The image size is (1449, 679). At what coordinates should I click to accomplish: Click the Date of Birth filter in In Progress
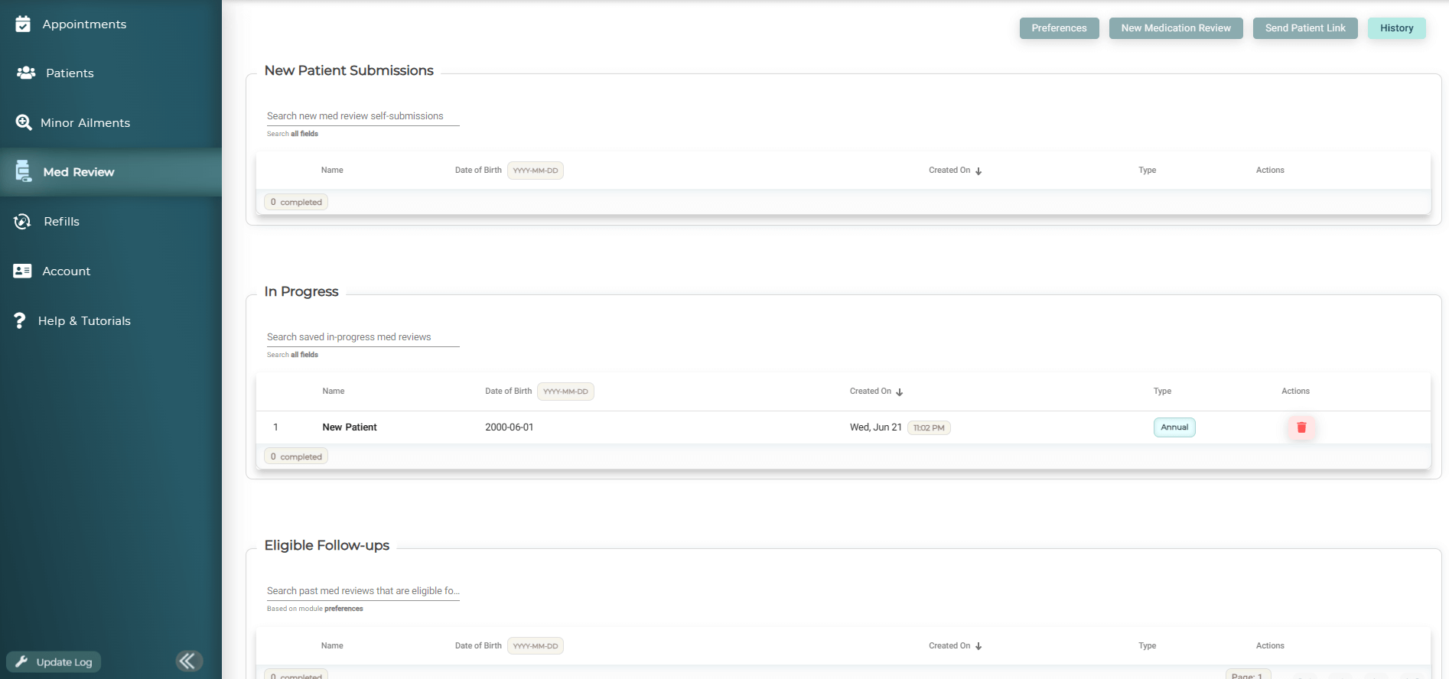coord(565,391)
